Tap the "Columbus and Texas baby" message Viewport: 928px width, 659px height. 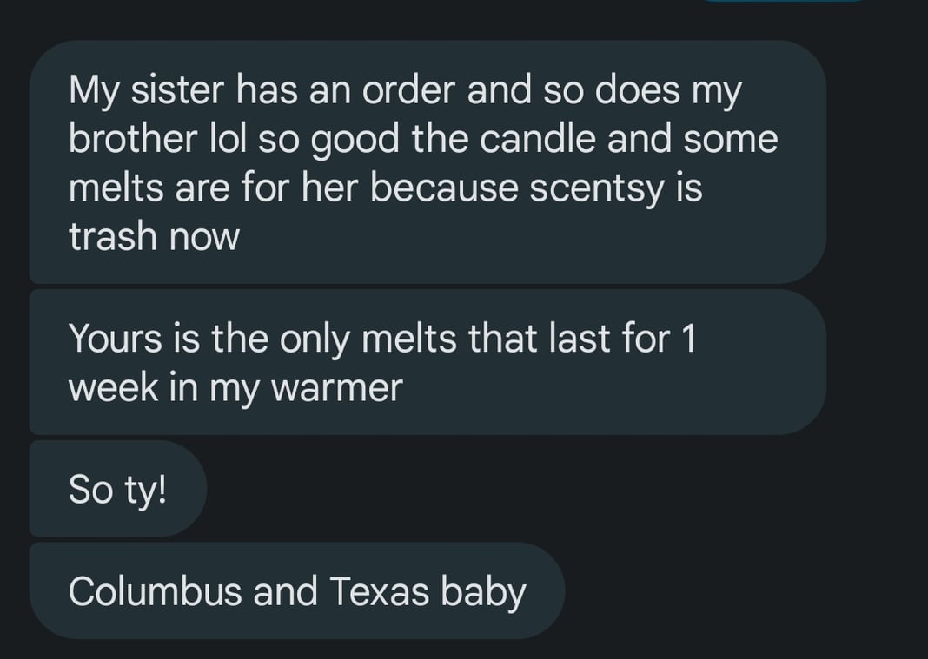(x=297, y=590)
